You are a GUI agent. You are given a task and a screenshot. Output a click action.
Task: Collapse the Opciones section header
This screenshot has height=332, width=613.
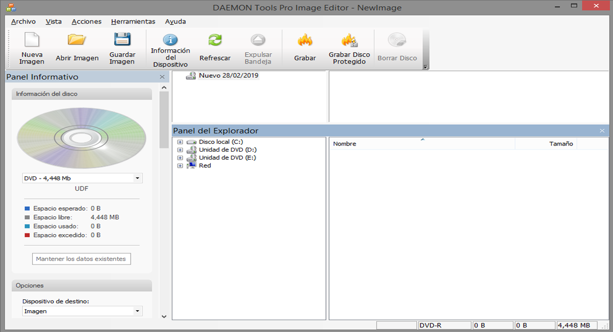(x=82, y=286)
